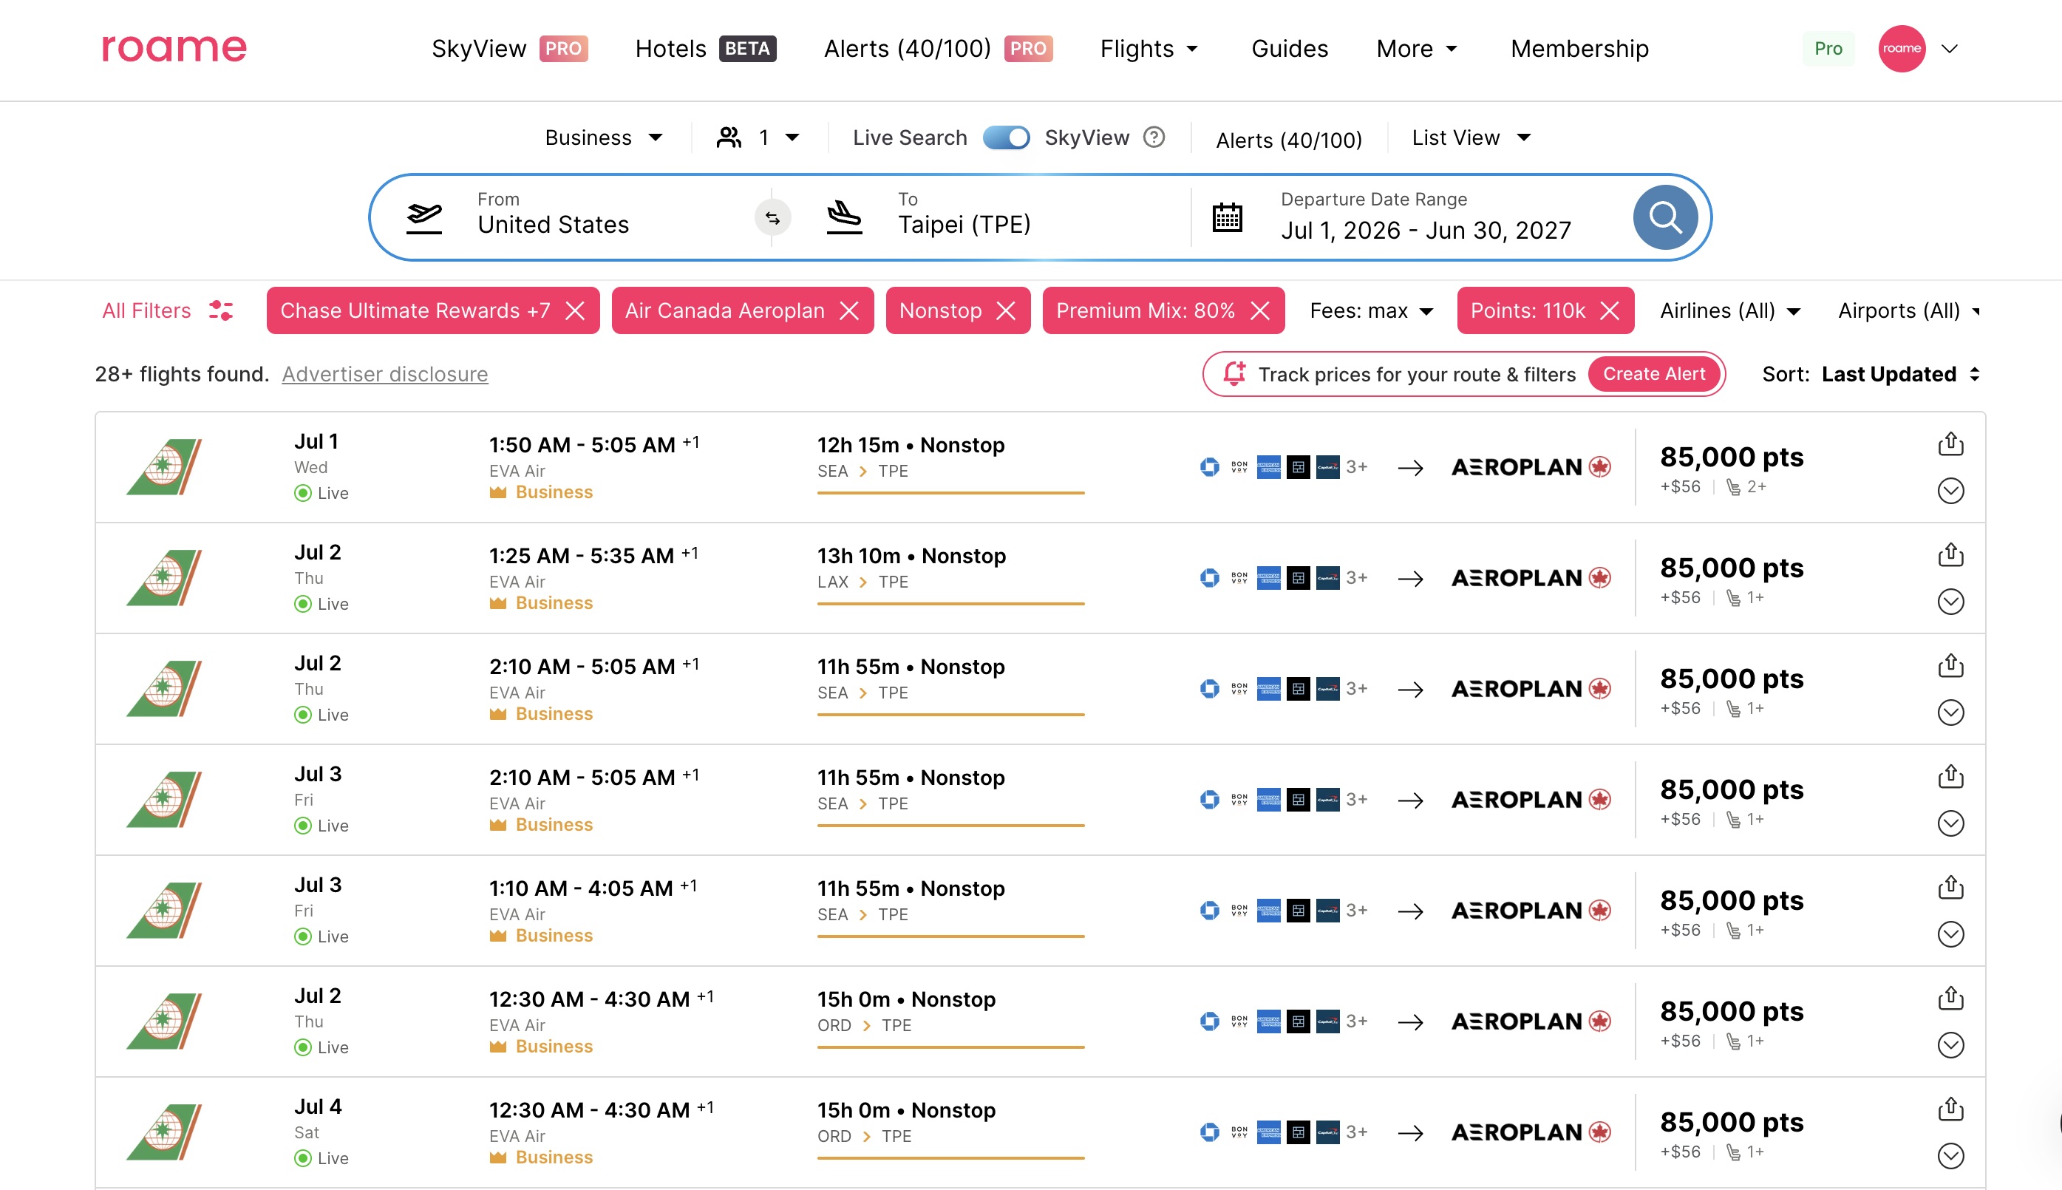Viewport: 2062px width, 1190px height.
Task: Open Alerts (40/100) in top navigation
Action: pyautogui.click(x=938, y=48)
